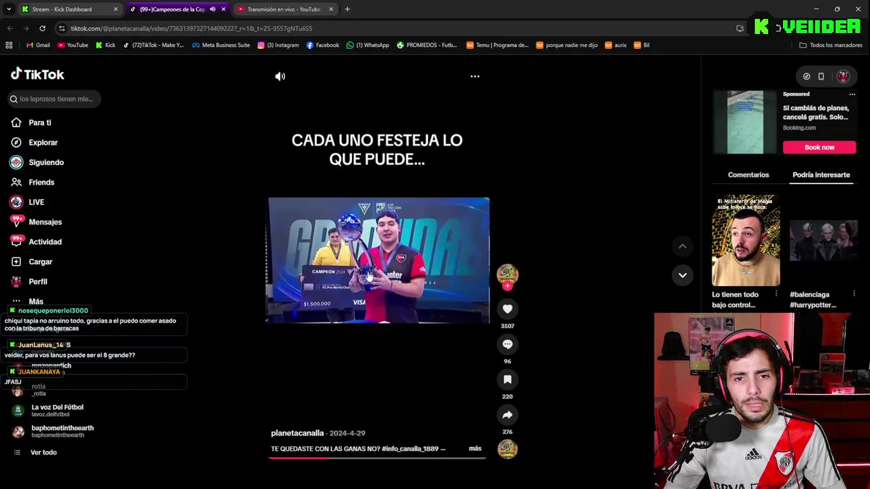Save video with bookmark icon
Screen dimensions: 870x489
pos(507,380)
